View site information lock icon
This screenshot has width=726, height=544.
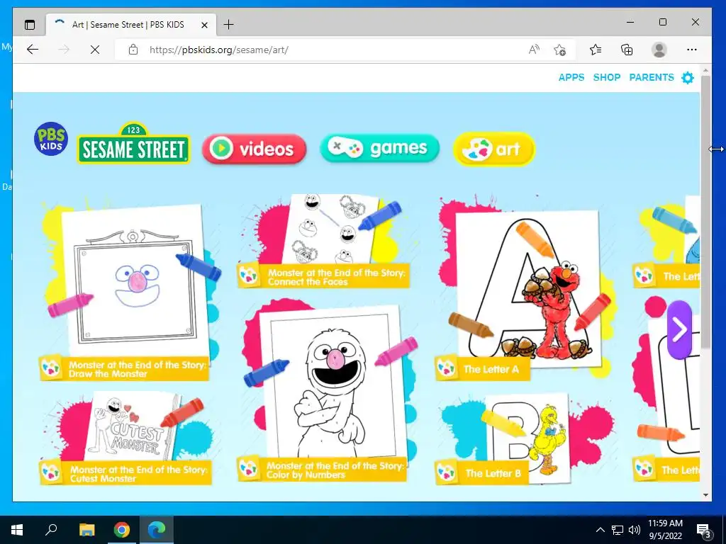pyautogui.click(x=133, y=50)
